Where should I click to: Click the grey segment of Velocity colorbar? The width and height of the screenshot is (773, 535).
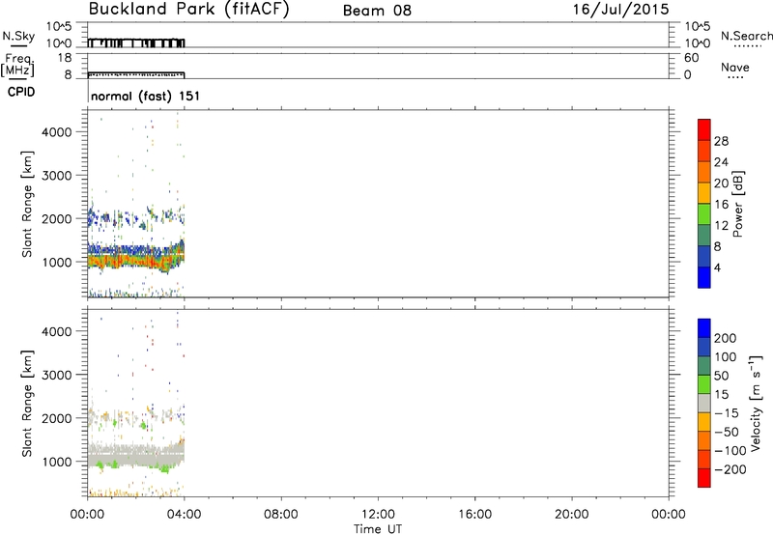point(704,403)
